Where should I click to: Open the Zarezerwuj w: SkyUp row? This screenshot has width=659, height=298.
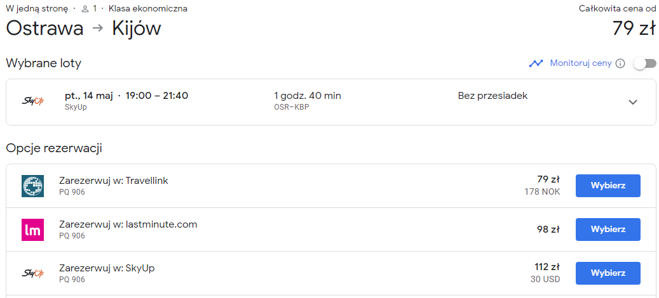330,273
